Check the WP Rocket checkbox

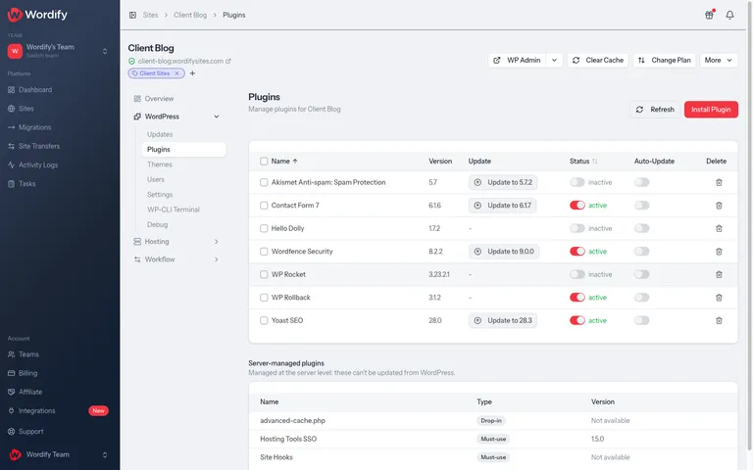click(264, 274)
